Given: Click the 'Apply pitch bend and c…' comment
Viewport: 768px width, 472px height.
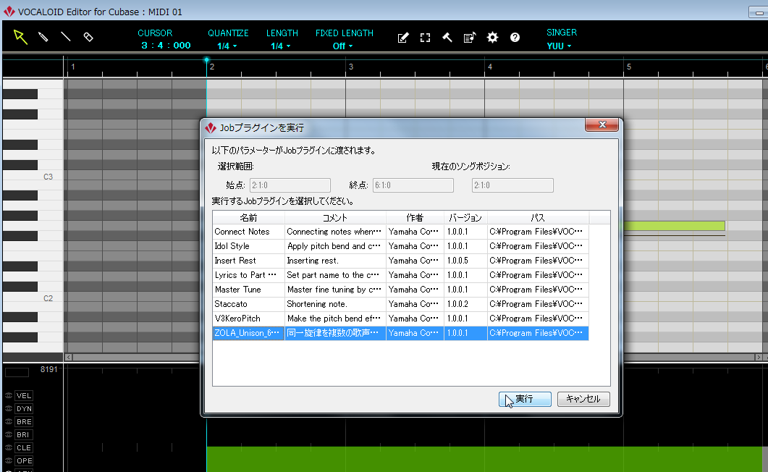Looking at the screenshot, I should coord(335,246).
